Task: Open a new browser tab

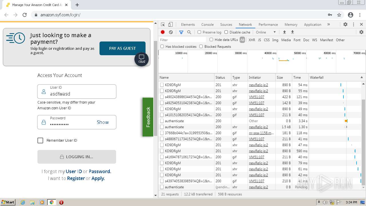Action: [77, 5]
